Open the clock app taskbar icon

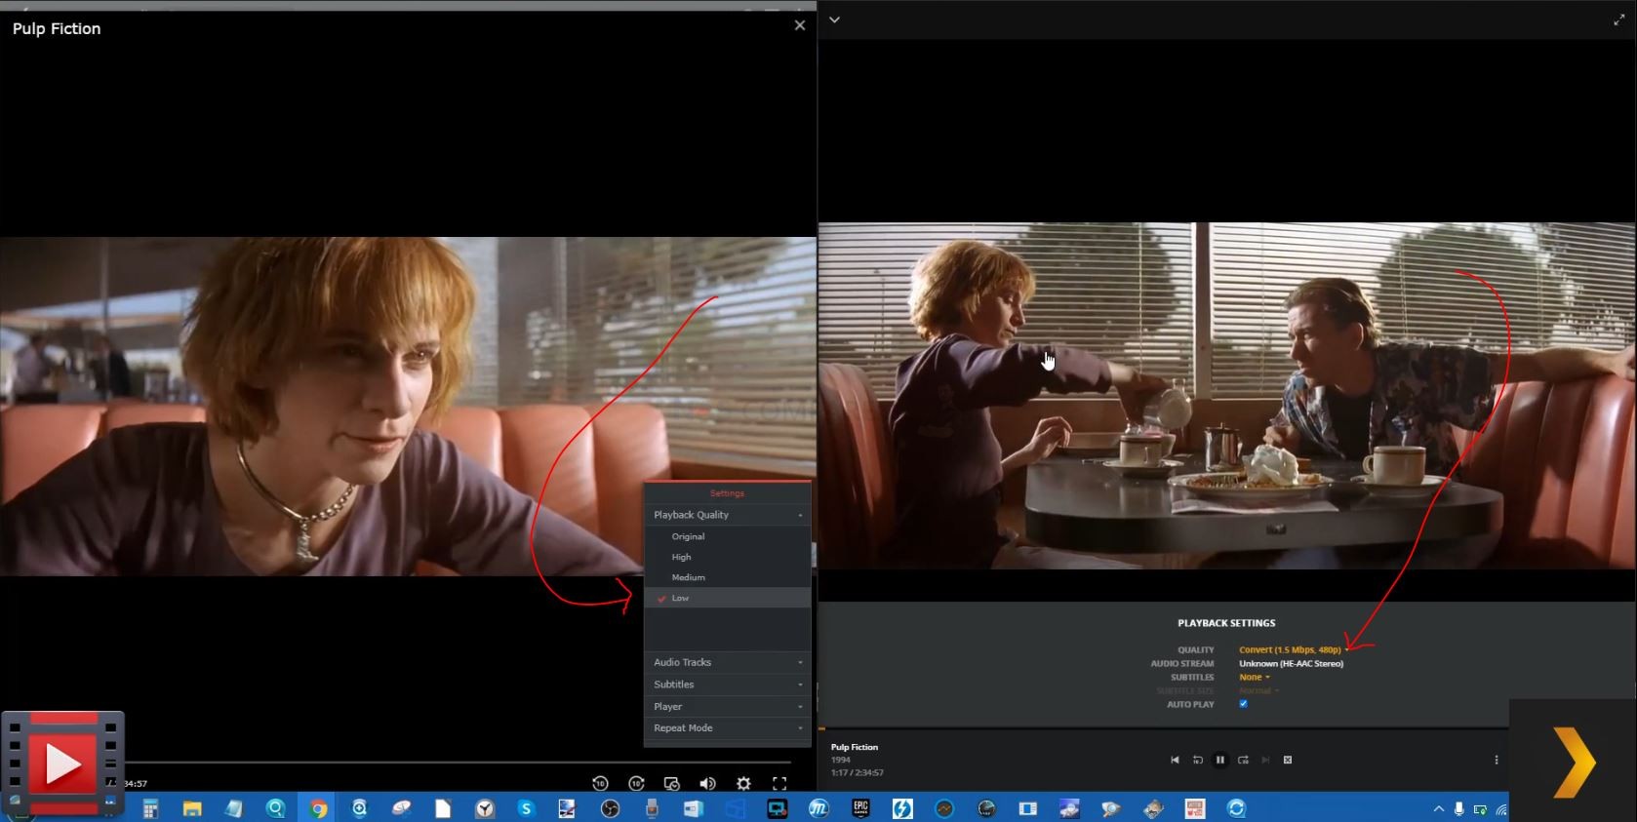[485, 808]
